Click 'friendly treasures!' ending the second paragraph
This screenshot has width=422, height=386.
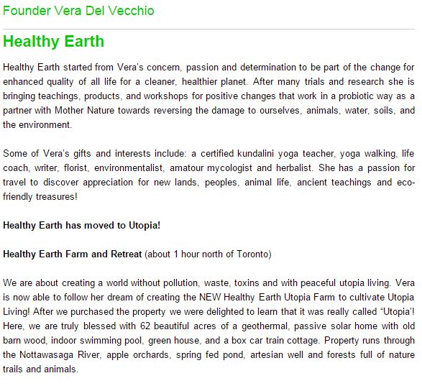click(x=40, y=196)
